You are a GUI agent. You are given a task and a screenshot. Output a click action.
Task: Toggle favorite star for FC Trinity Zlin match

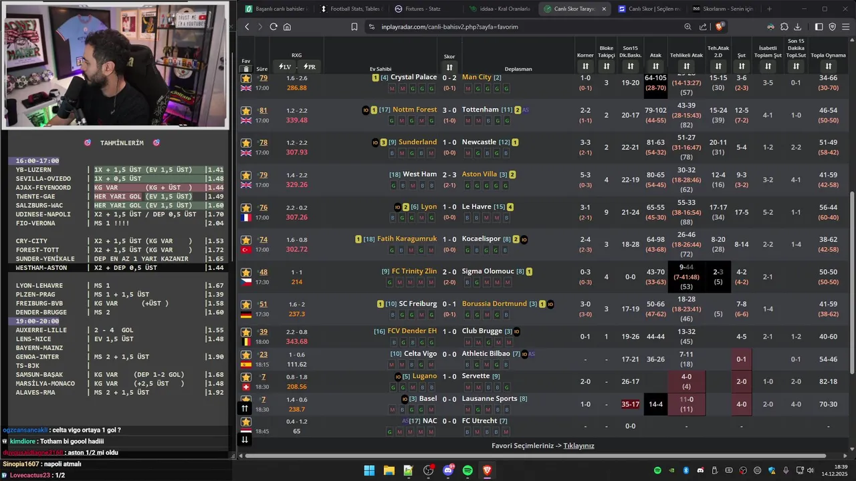coord(246,273)
